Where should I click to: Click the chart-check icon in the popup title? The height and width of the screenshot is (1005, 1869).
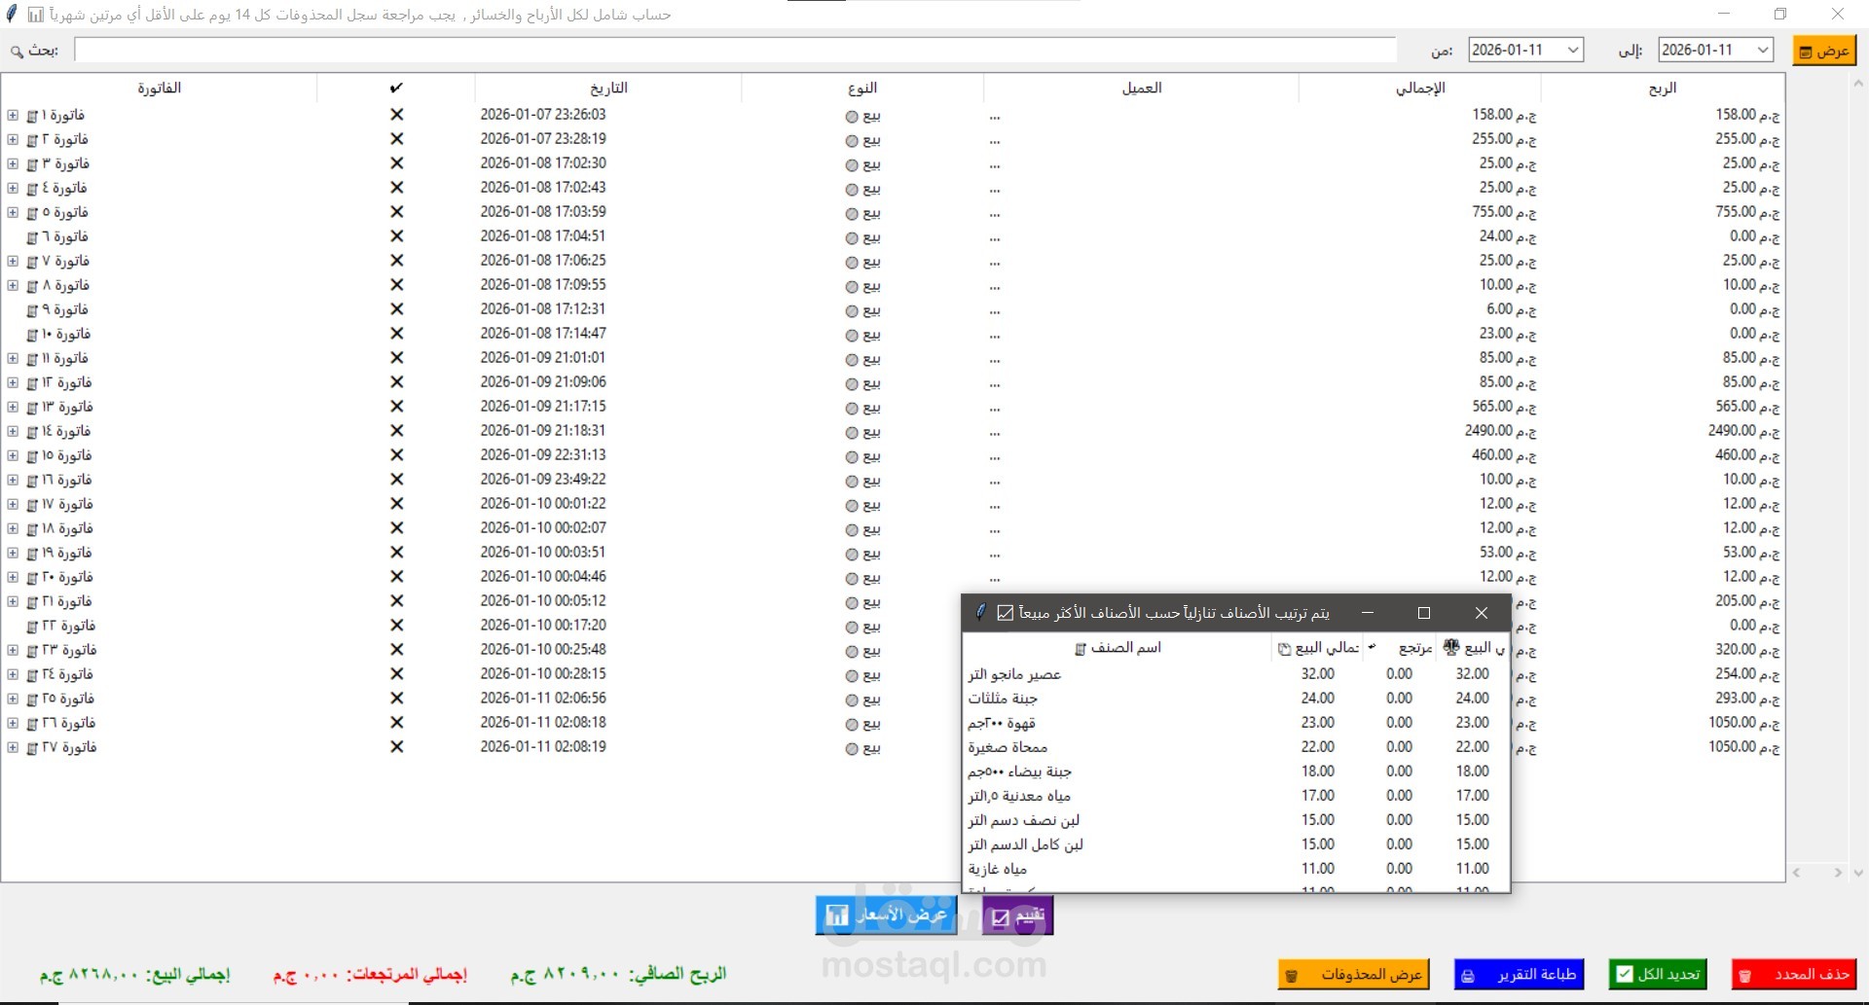pos(1006,613)
